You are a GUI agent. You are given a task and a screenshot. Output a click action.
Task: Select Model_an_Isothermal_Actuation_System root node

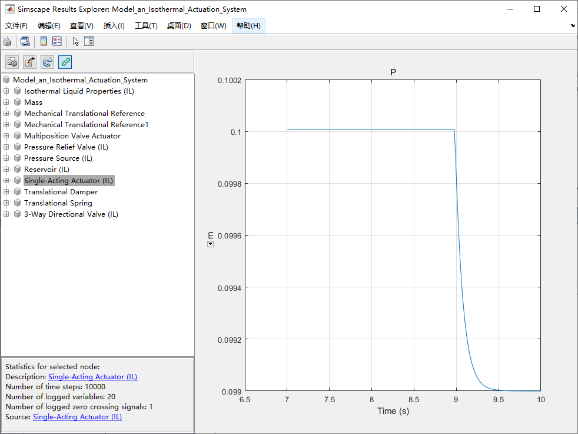(x=80, y=79)
